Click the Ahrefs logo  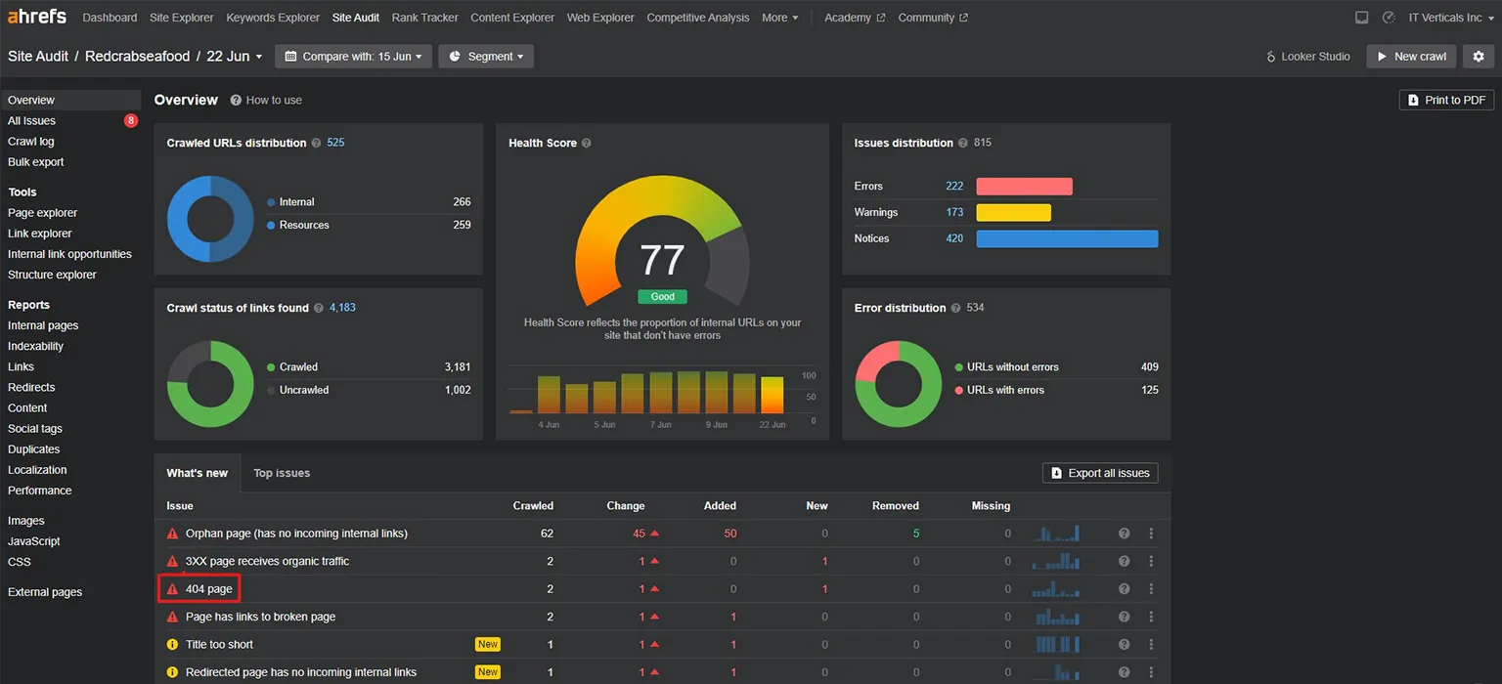pyautogui.click(x=38, y=18)
